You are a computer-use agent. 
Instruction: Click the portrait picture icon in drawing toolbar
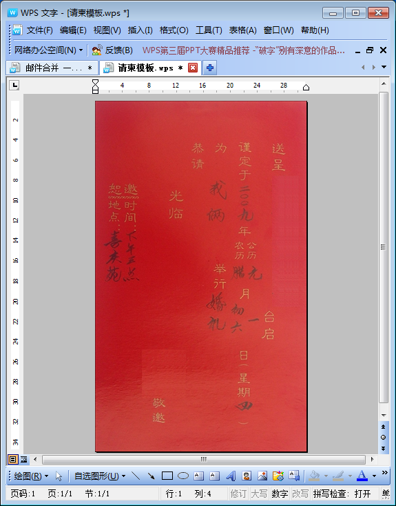pos(247,476)
